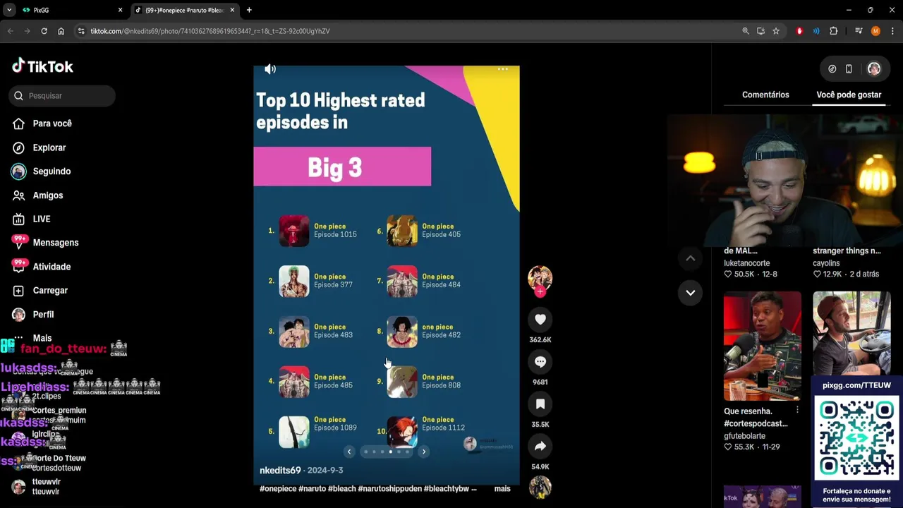Expand caption with mais
The width and height of the screenshot is (903, 508).
point(502,489)
